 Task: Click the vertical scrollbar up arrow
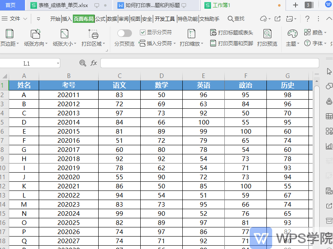pos(317,81)
